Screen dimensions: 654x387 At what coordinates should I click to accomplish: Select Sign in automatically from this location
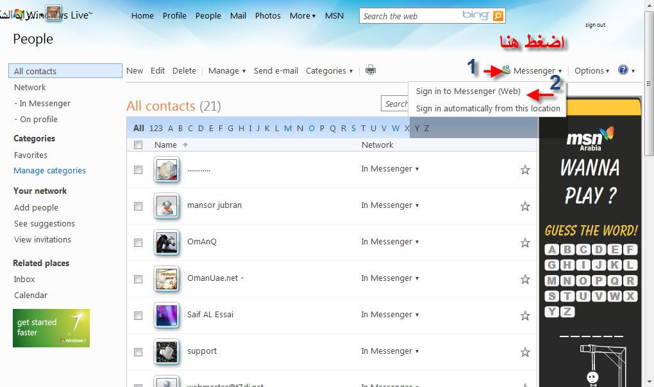(x=488, y=109)
